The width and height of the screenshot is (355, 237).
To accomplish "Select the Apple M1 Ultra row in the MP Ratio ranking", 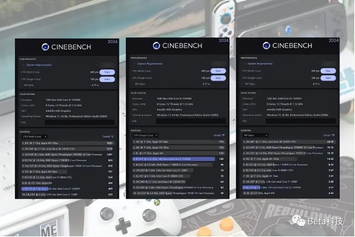I will 289,159.
